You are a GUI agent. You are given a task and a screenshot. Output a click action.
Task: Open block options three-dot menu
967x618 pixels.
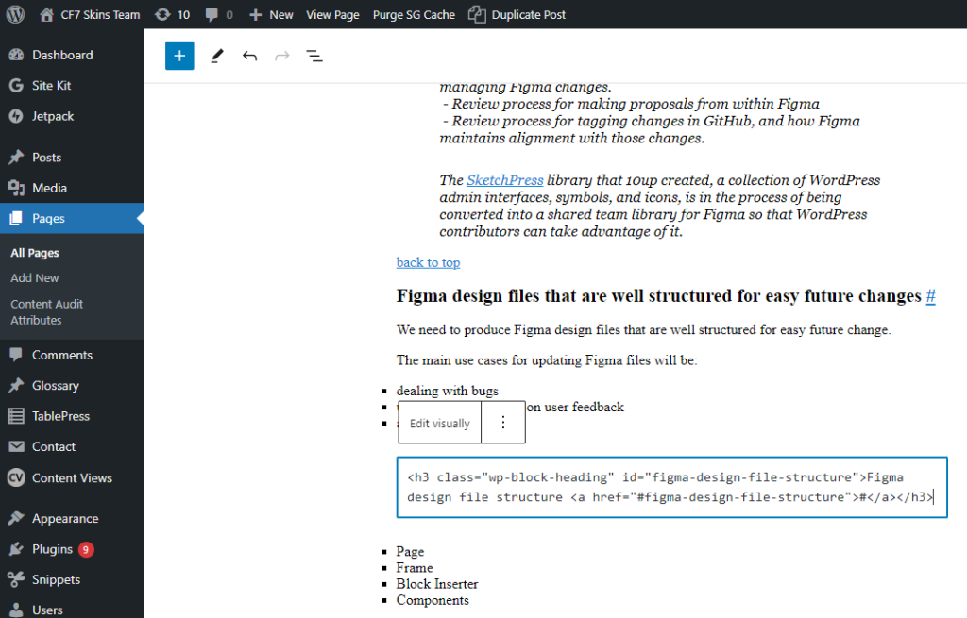point(503,422)
